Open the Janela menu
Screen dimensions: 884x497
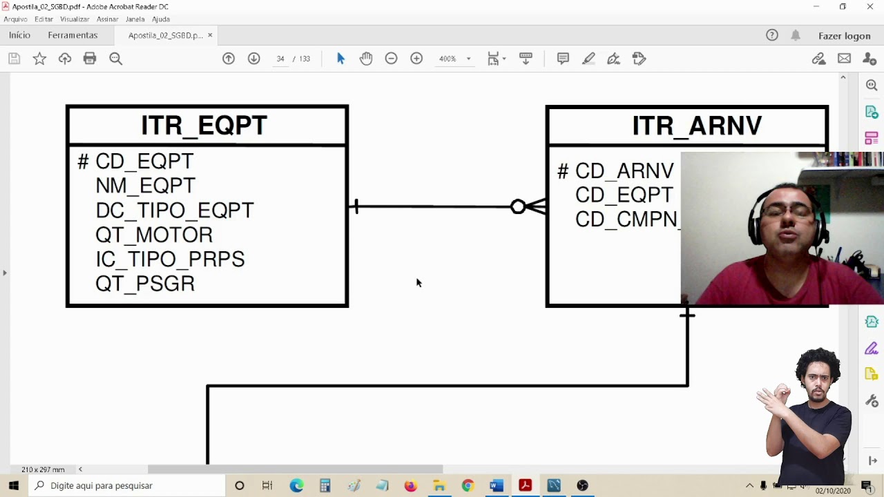click(x=135, y=19)
